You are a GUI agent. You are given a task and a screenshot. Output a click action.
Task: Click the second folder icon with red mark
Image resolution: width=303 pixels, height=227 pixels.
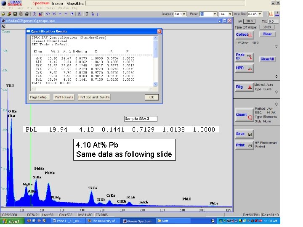pyautogui.click(x=9, y=14)
